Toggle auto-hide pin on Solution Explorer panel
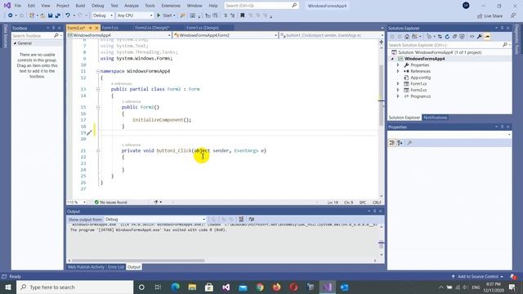The width and height of the screenshot is (523, 294). (x=502, y=28)
